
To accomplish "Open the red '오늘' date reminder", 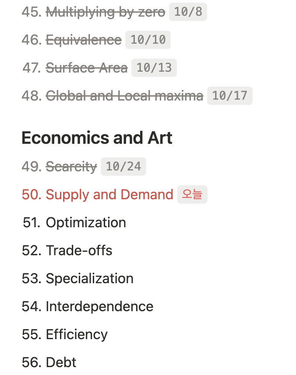I will tap(192, 194).
